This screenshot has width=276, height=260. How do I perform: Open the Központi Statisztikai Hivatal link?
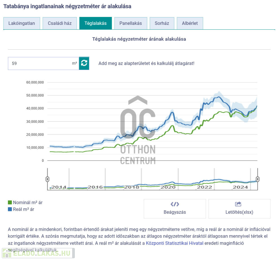(175, 243)
